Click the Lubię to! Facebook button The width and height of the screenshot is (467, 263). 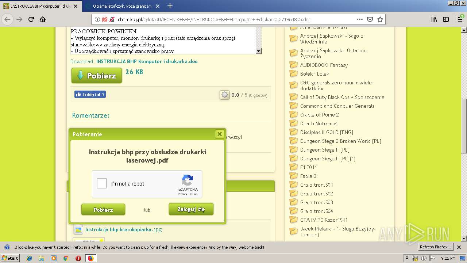(x=90, y=94)
